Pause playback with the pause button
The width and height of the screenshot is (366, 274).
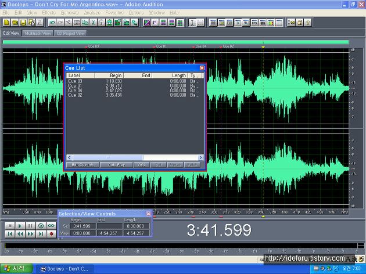point(30,226)
